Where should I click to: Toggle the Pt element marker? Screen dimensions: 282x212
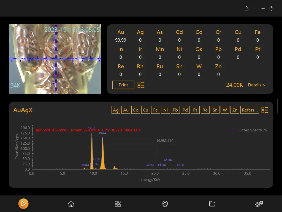click(x=195, y=110)
